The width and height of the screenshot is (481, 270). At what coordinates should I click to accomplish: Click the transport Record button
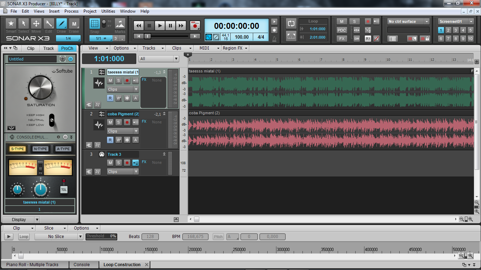[x=195, y=26]
